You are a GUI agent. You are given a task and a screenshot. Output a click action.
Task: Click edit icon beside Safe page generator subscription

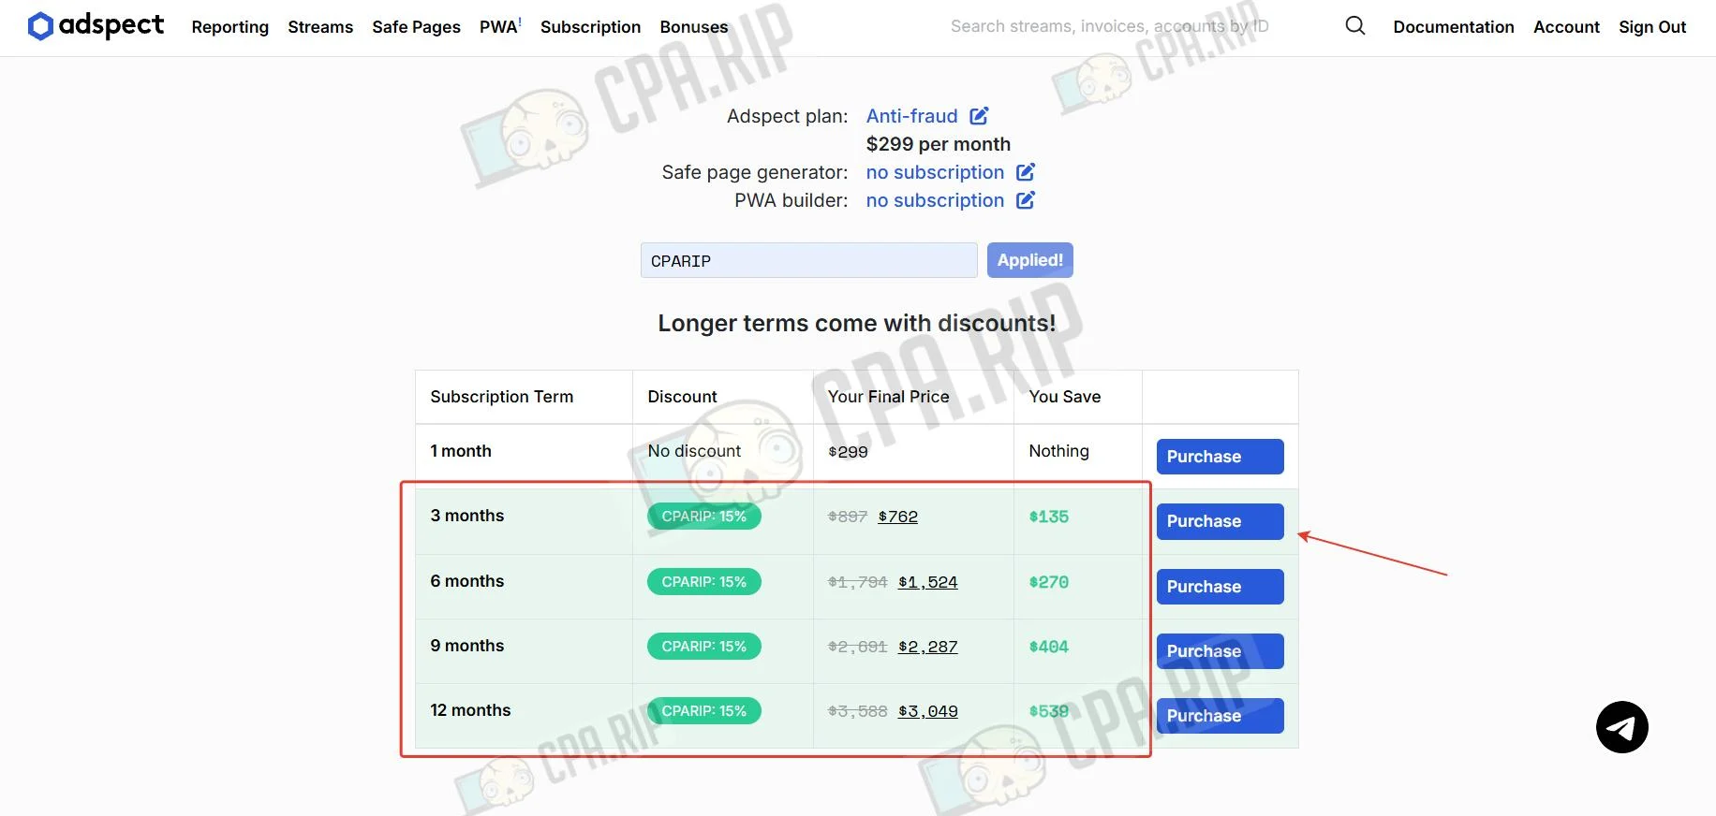click(x=1026, y=172)
